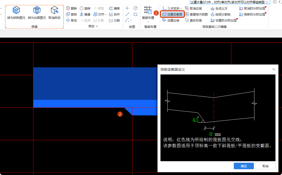Image resolution: width=282 pixels, height=175 pixels.
Task: Click 查看板内钢筋 tool
Action: point(196,14)
